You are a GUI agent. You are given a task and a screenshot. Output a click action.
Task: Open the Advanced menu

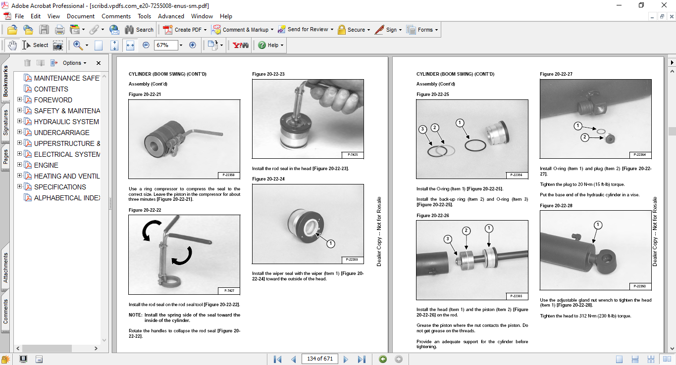click(171, 16)
